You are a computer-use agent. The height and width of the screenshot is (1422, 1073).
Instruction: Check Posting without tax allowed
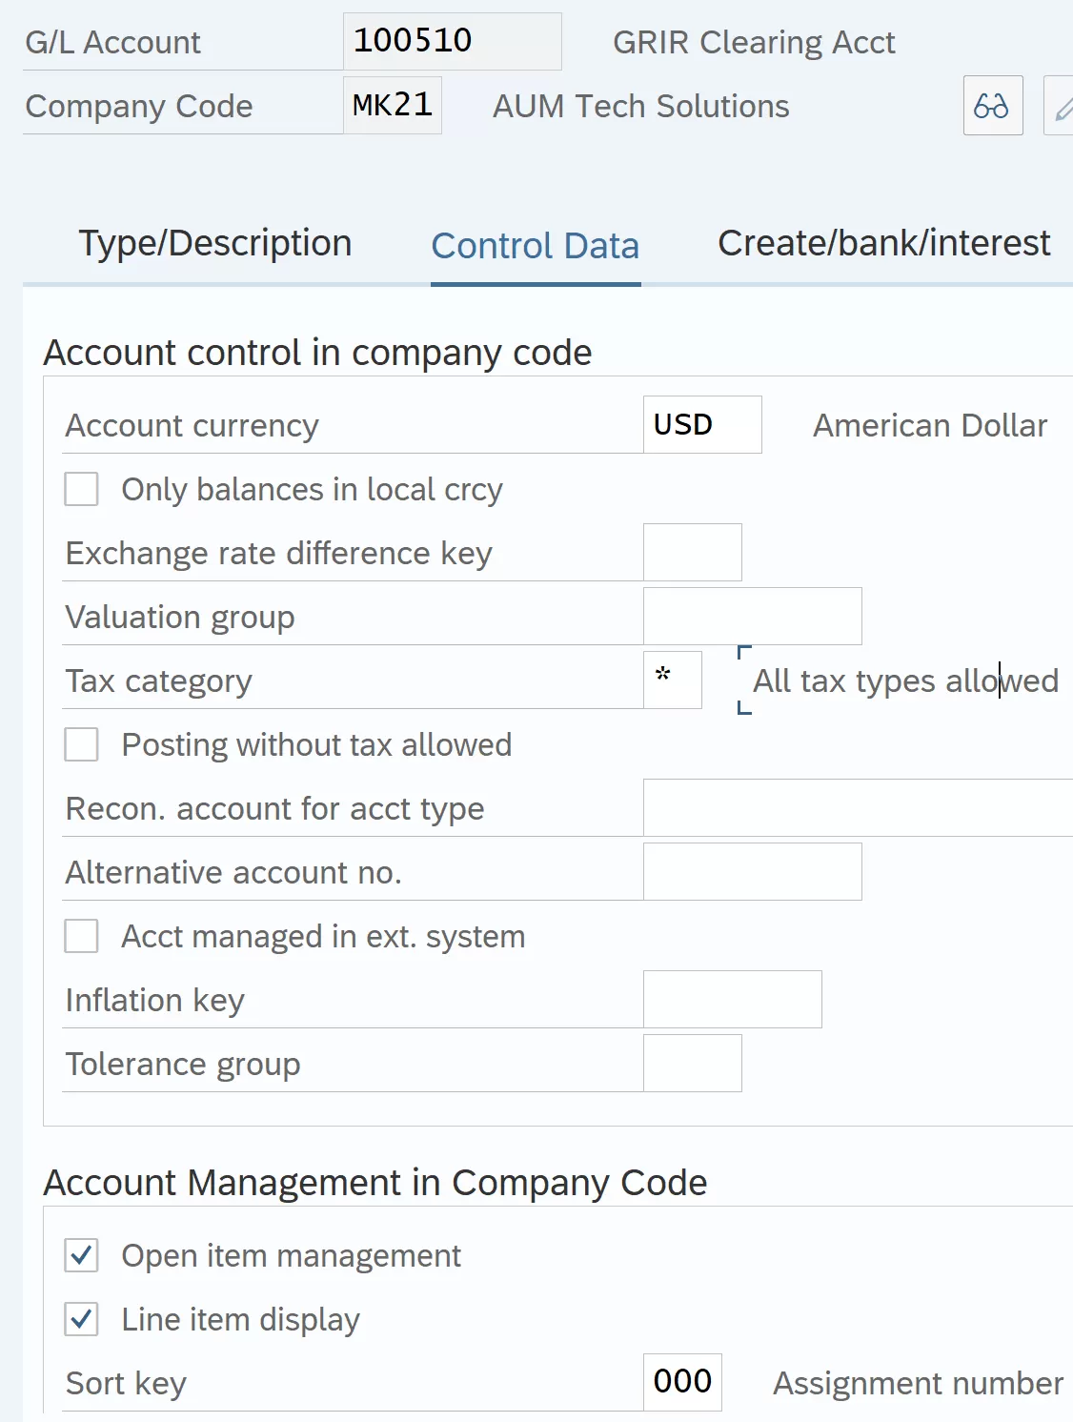[81, 744]
